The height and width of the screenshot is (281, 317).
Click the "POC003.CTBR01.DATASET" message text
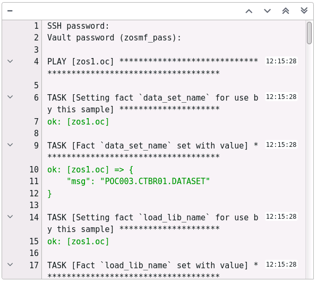[155, 181]
